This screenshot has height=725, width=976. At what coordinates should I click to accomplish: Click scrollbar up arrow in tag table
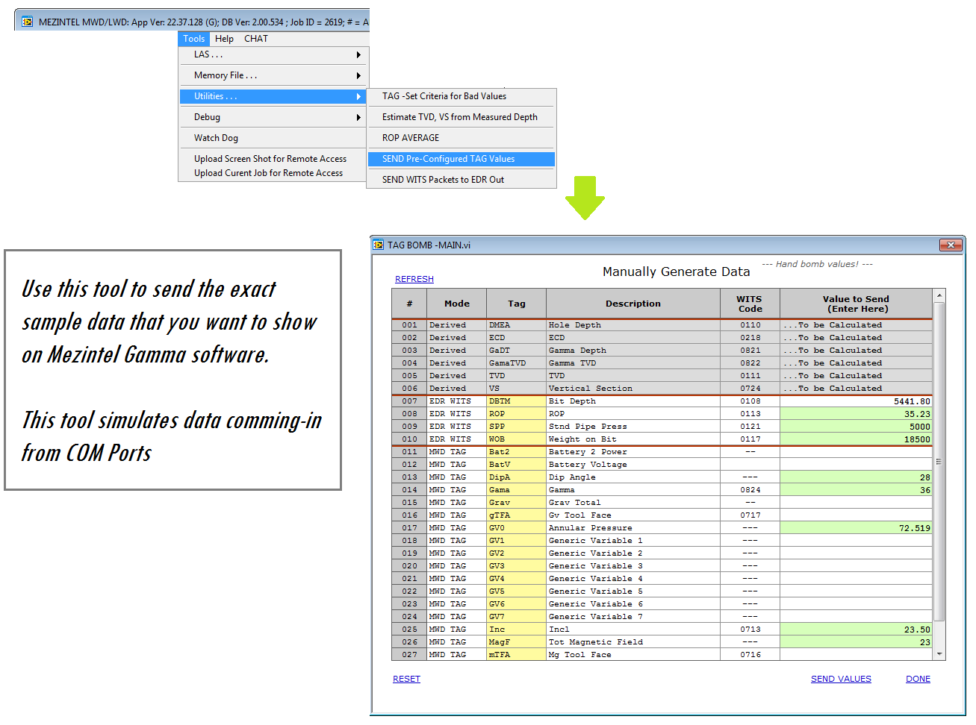coord(939,296)
